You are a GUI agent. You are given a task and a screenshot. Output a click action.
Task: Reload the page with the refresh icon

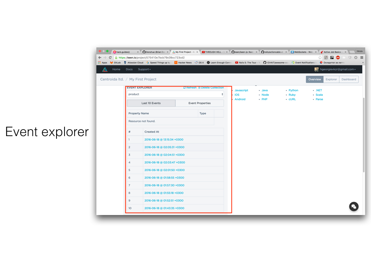click(110, 58)
